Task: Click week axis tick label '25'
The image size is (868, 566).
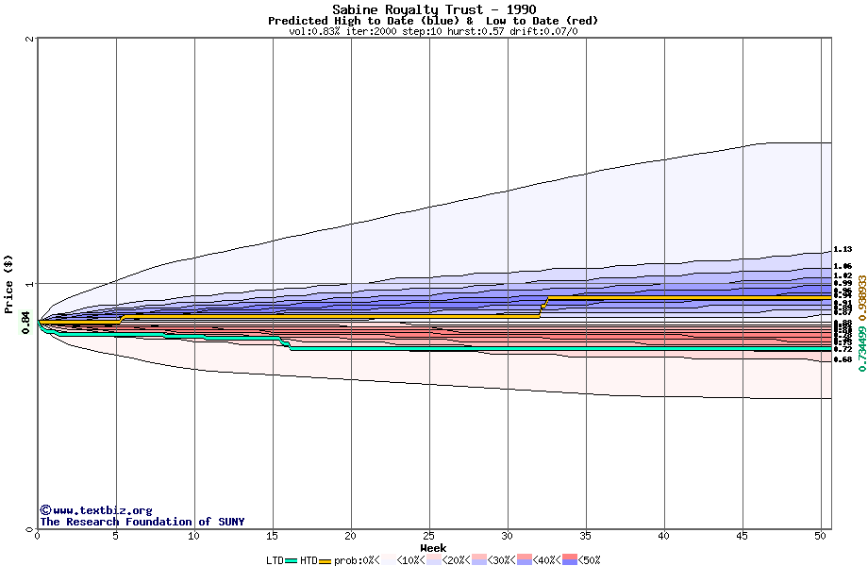Action: pos(429,536)
